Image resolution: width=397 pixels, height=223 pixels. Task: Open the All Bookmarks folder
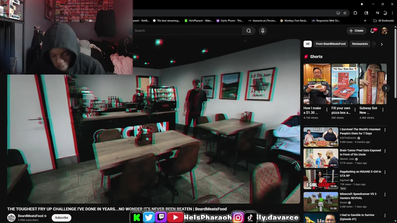[x=384, y=21]
